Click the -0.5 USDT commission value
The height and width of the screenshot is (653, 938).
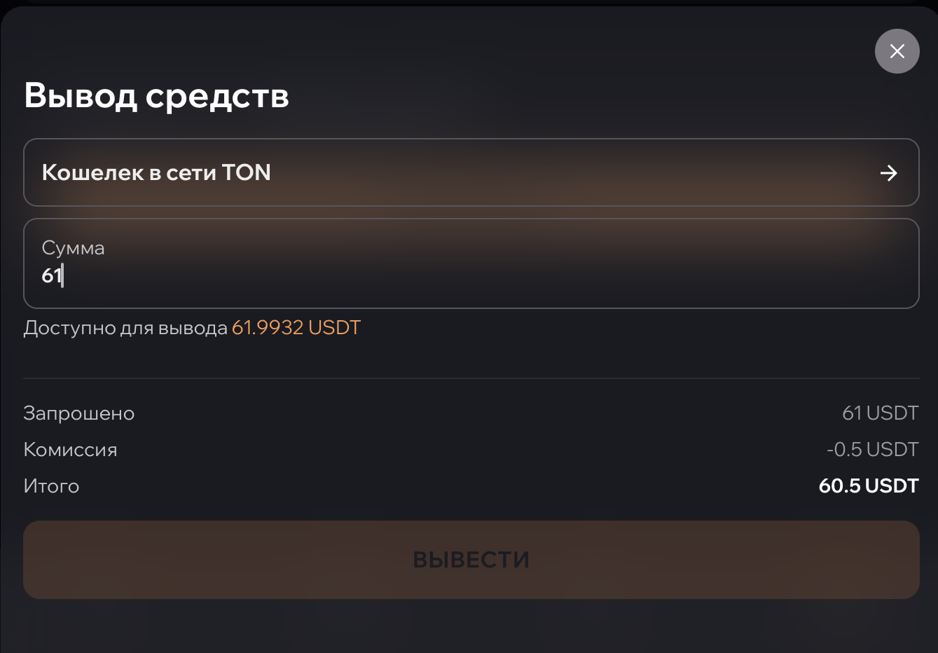[x=872, y=450]
